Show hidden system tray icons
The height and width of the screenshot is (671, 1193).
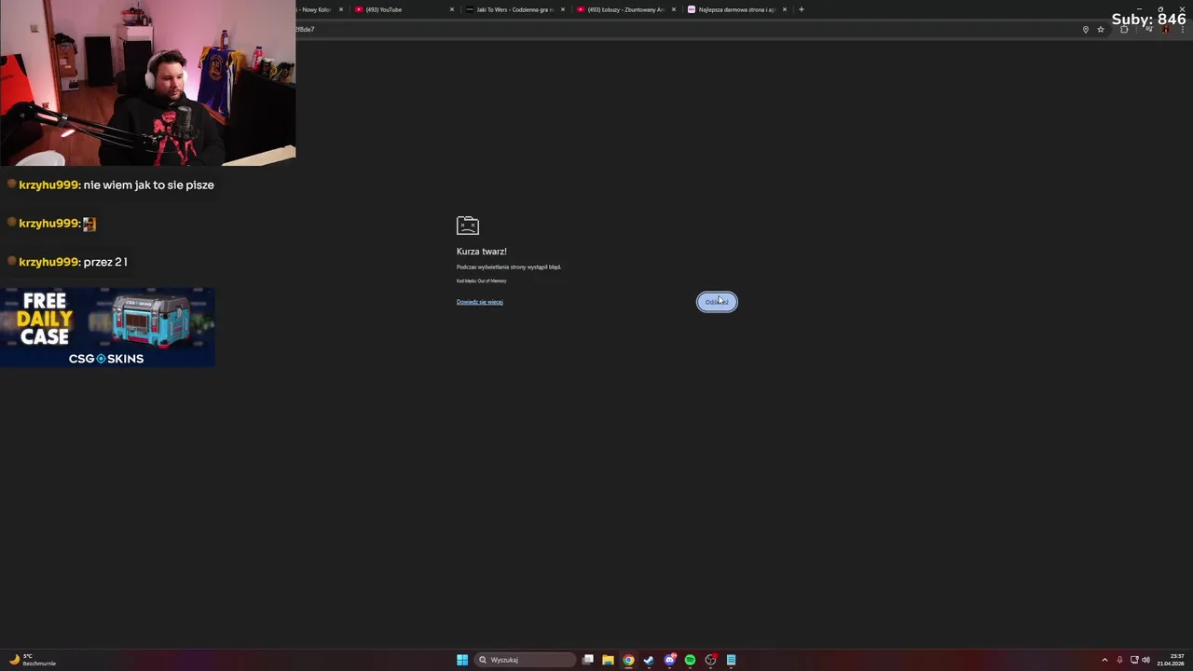(1104, 660)
